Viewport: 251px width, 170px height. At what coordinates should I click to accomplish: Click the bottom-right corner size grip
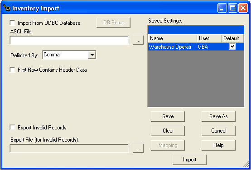[246, 165]
